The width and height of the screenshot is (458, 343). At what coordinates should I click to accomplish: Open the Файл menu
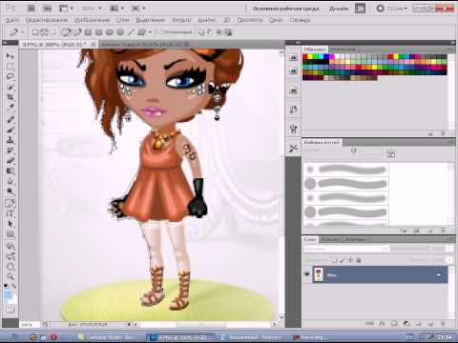[x=12, y=20]
